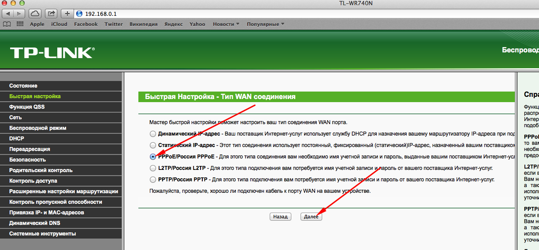Open Facebook bookmark
The image size is (539, 250).
tap(86, 24)
